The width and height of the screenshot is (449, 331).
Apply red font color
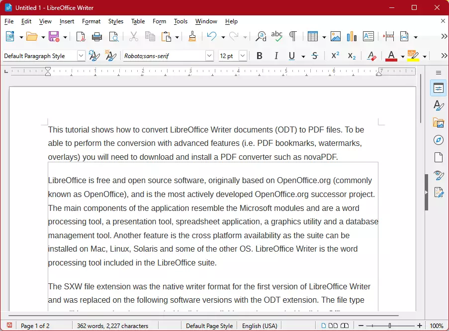(391, 56)
